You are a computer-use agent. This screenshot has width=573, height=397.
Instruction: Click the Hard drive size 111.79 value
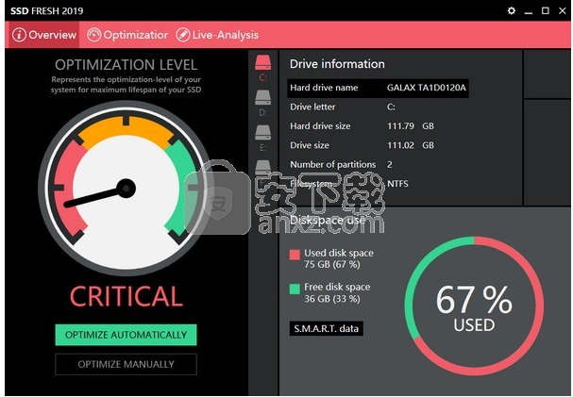coord(400,126)
